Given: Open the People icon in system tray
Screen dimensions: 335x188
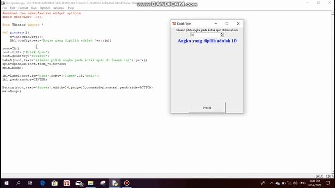Looking at the screenshot, I should [x=263, y=183].
